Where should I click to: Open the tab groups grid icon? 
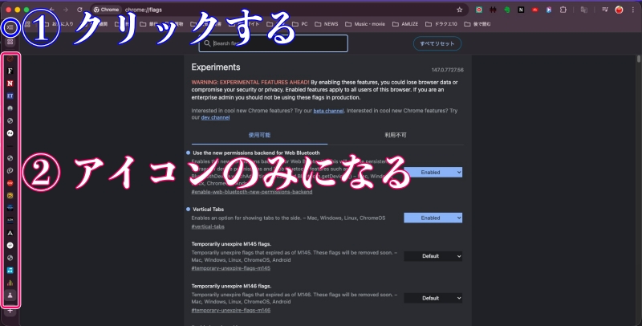pyautogui.click(x=10, y=41)
